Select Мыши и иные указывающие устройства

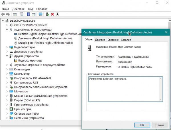(41, 96)
